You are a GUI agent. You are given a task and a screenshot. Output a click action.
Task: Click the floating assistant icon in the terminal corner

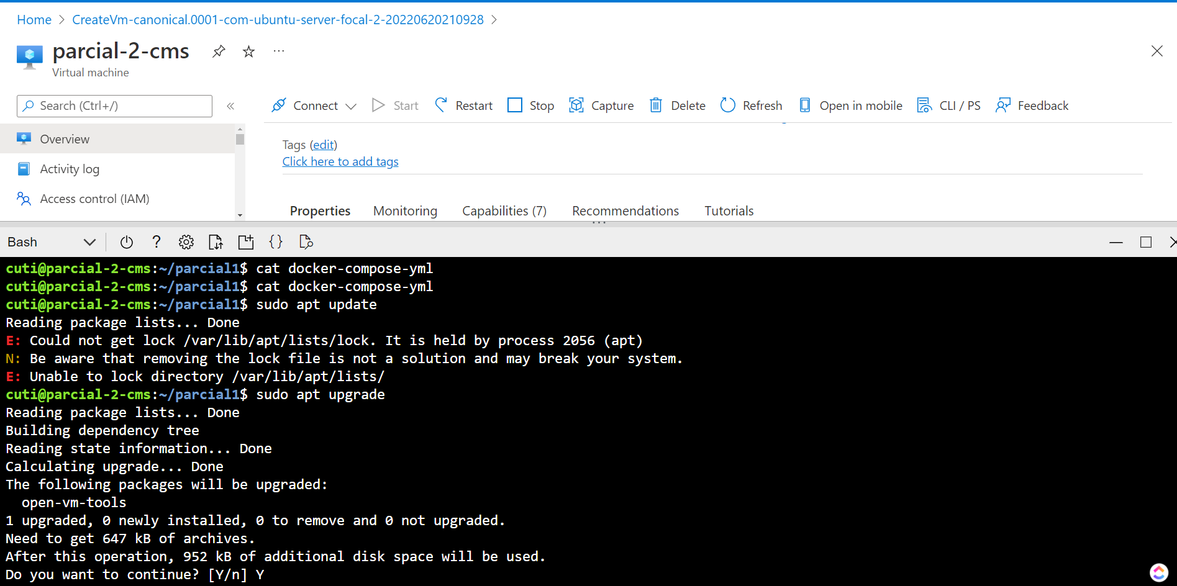tap(1159, 572)
